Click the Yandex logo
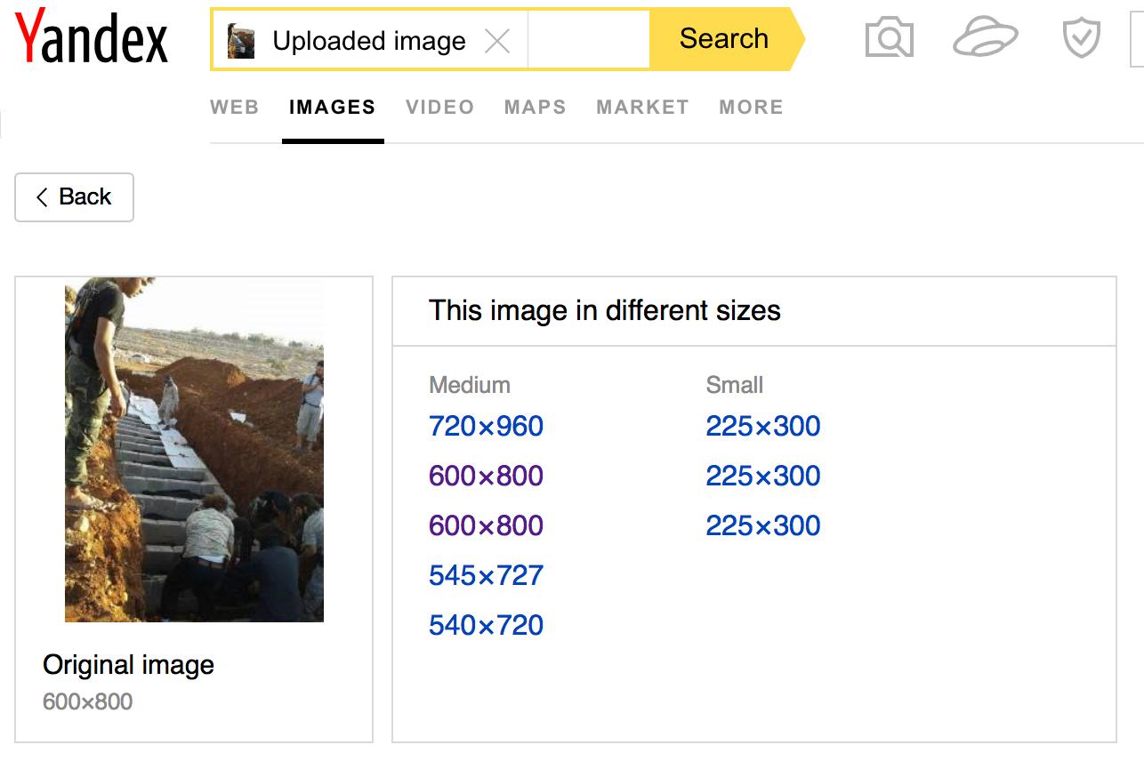This screenshot has width=1144, height=761. pyautogui.click(x=92, y=37)
